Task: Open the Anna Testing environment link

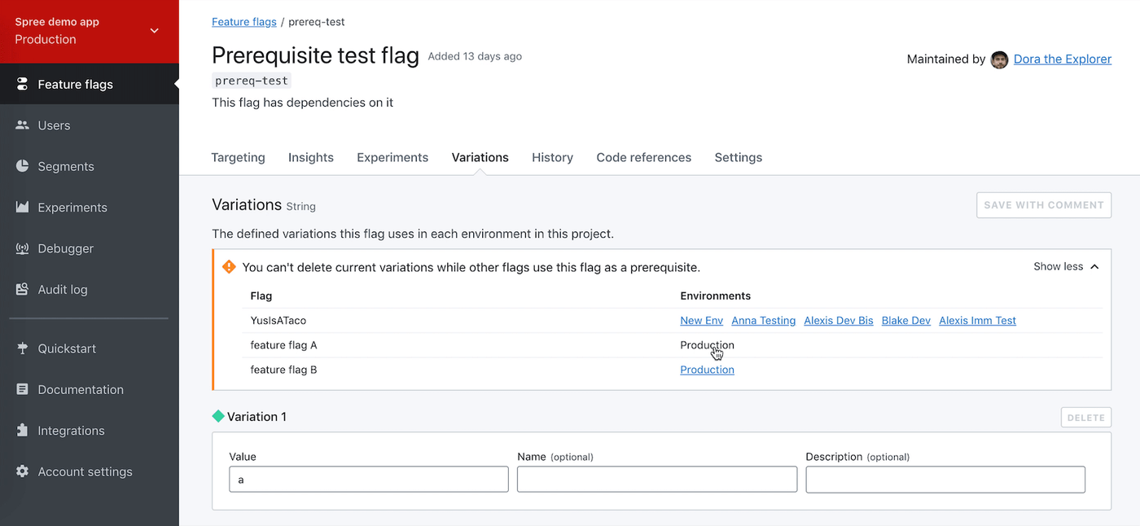Action: coord(763,321)
